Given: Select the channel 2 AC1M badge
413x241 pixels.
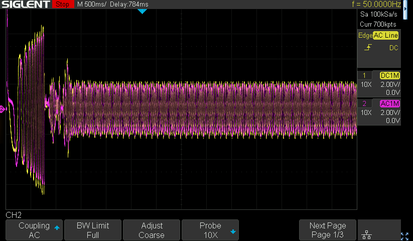Looking at the screenshot, I should coord(390,103).
